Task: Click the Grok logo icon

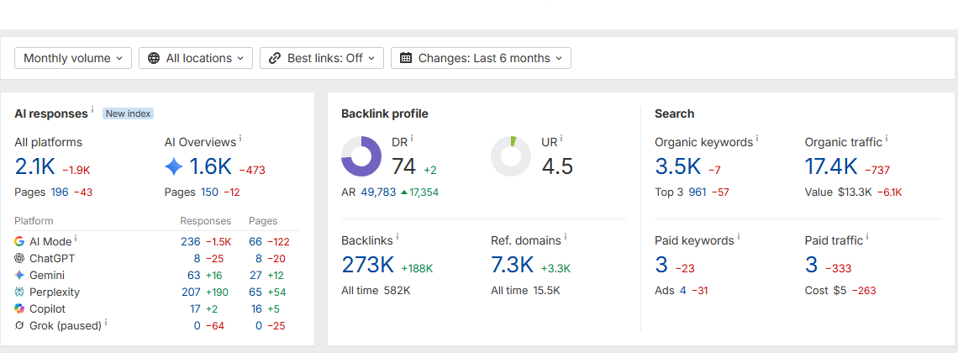Action: pyautogui.click(x=19, y=325)
